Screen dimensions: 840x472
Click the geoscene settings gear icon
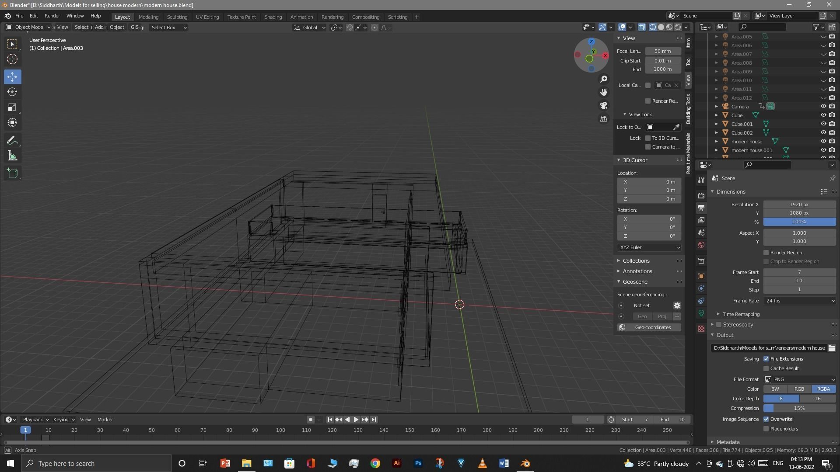[677, 305]
